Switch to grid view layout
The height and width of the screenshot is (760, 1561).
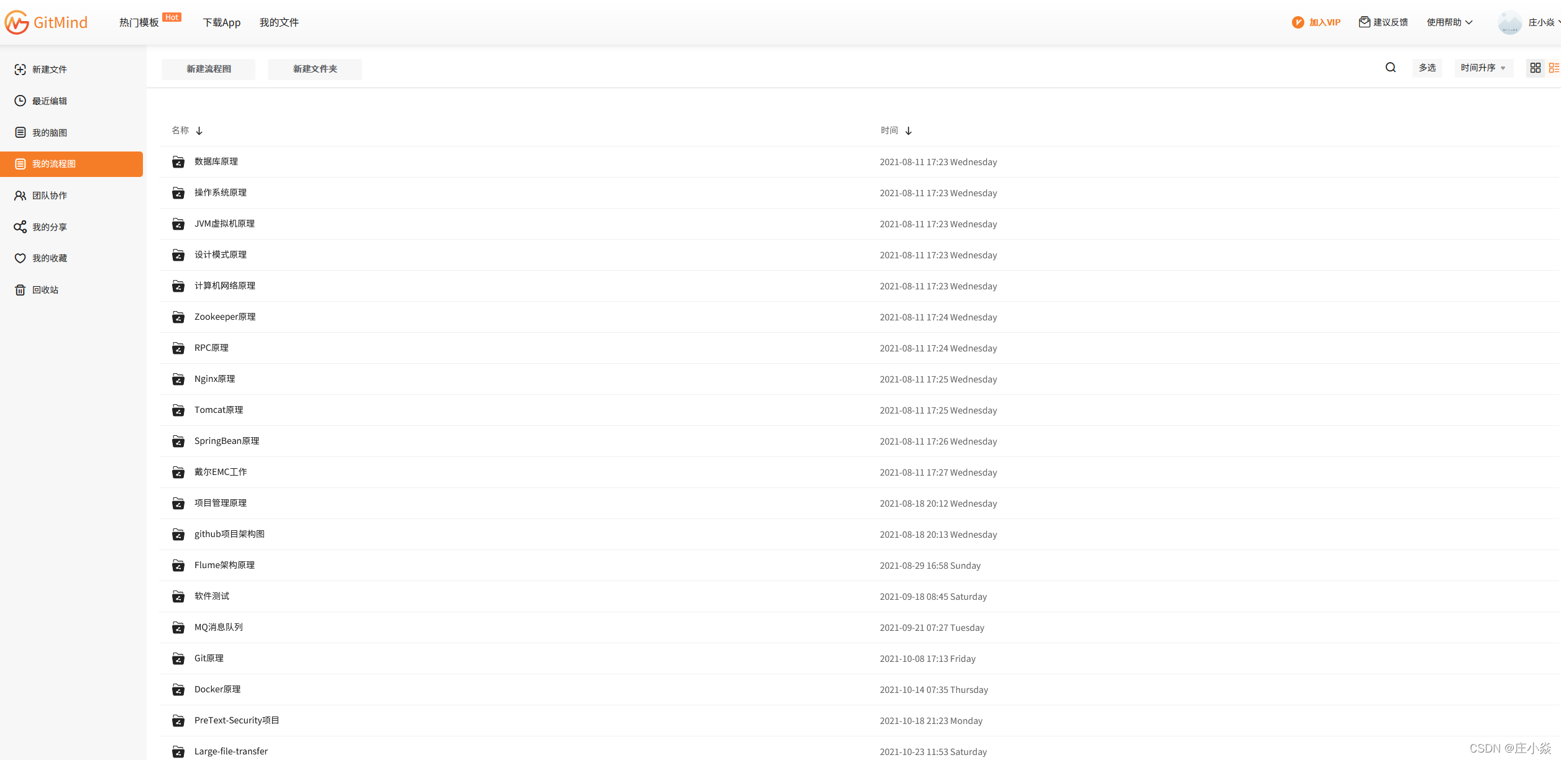pyautogui.click(x=1536, y=68)
